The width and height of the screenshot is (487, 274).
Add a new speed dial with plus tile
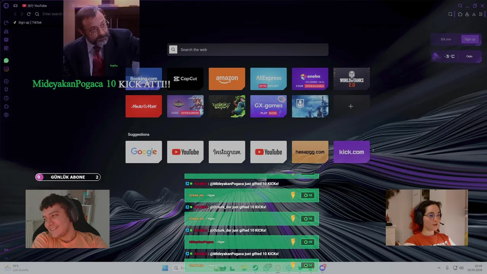click(352, 106)
